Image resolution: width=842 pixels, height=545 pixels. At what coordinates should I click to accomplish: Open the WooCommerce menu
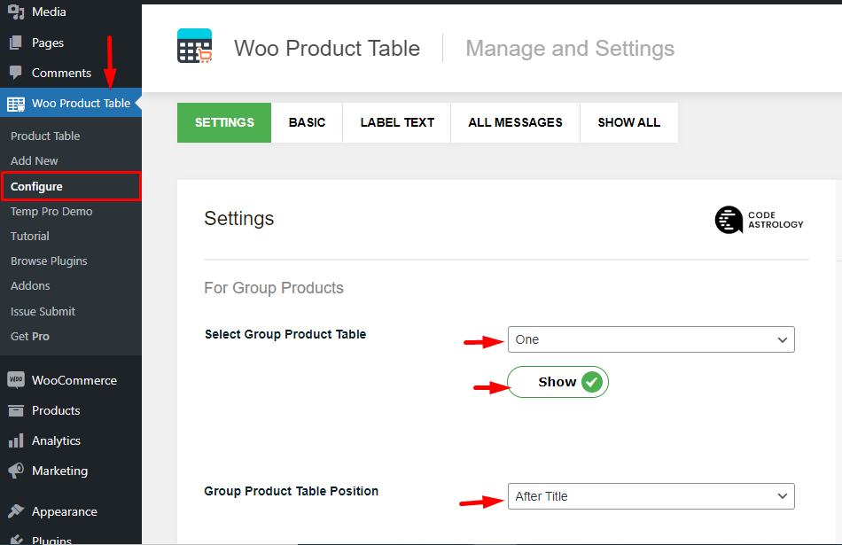coord(71,380)
